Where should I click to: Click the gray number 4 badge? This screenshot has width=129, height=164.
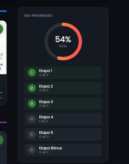(32, 119)
